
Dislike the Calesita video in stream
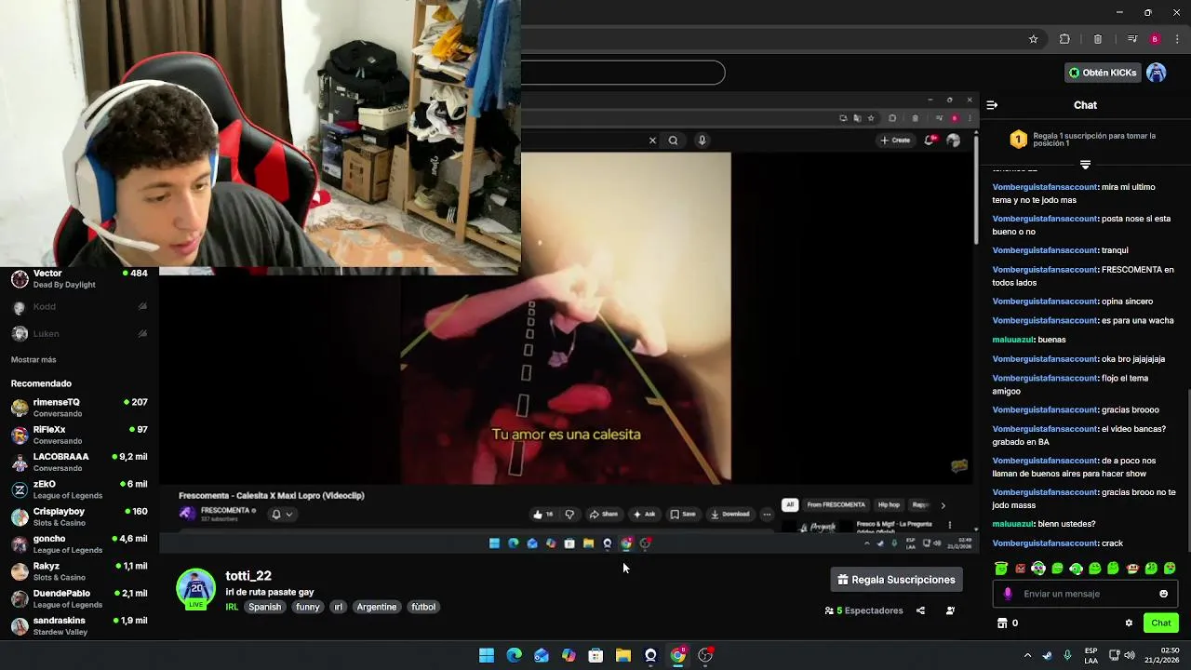click(569, 514)
